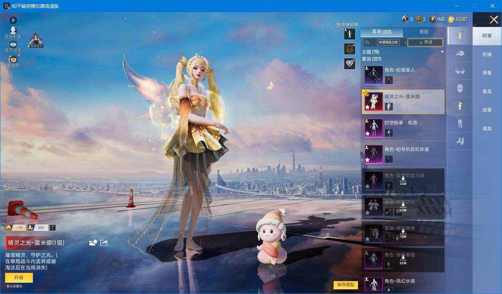This screenshot has width=502, height=294.
Task: Click the 新增筛选功能 label
Action: click(388, 42)
